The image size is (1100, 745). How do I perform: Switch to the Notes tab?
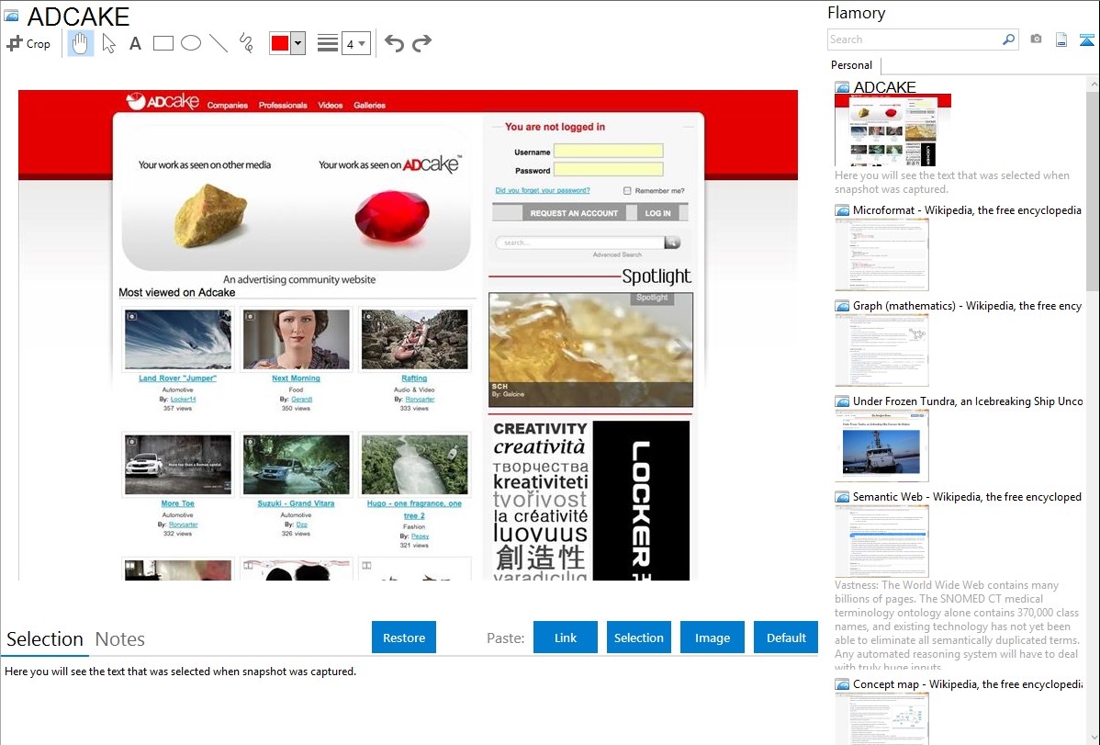point(120,639)
